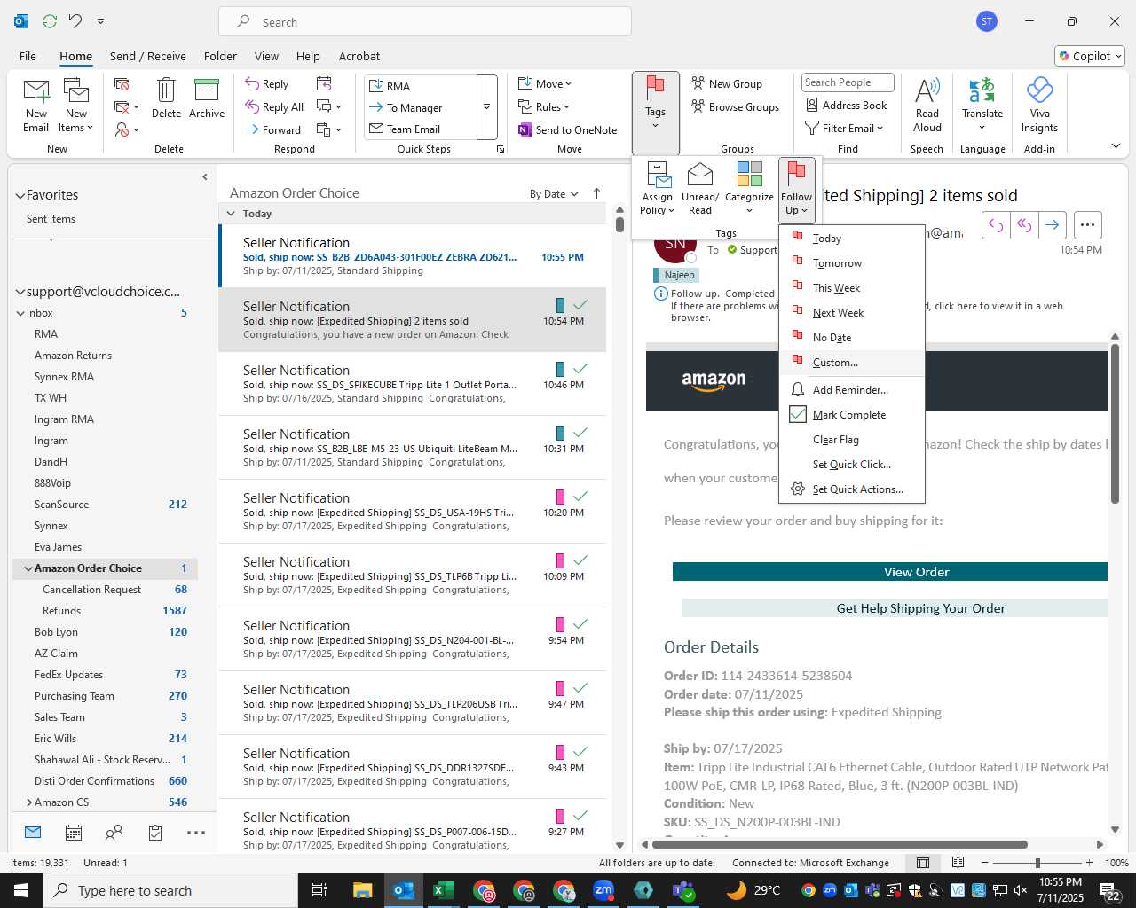This screenshot has width=1136, height=908.
Task: Click the Reply All button
Action: pyautogui.click(x=275, y=106)
